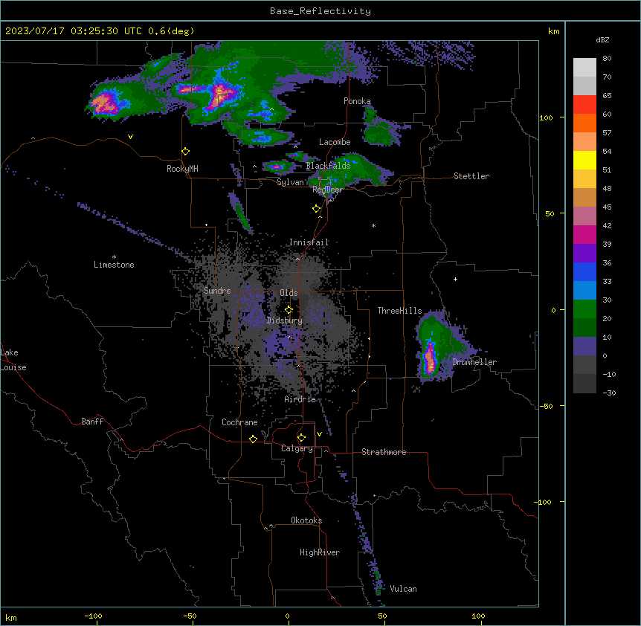Click the asterisk marker above the Limestone label

click(x=114, y=257)
